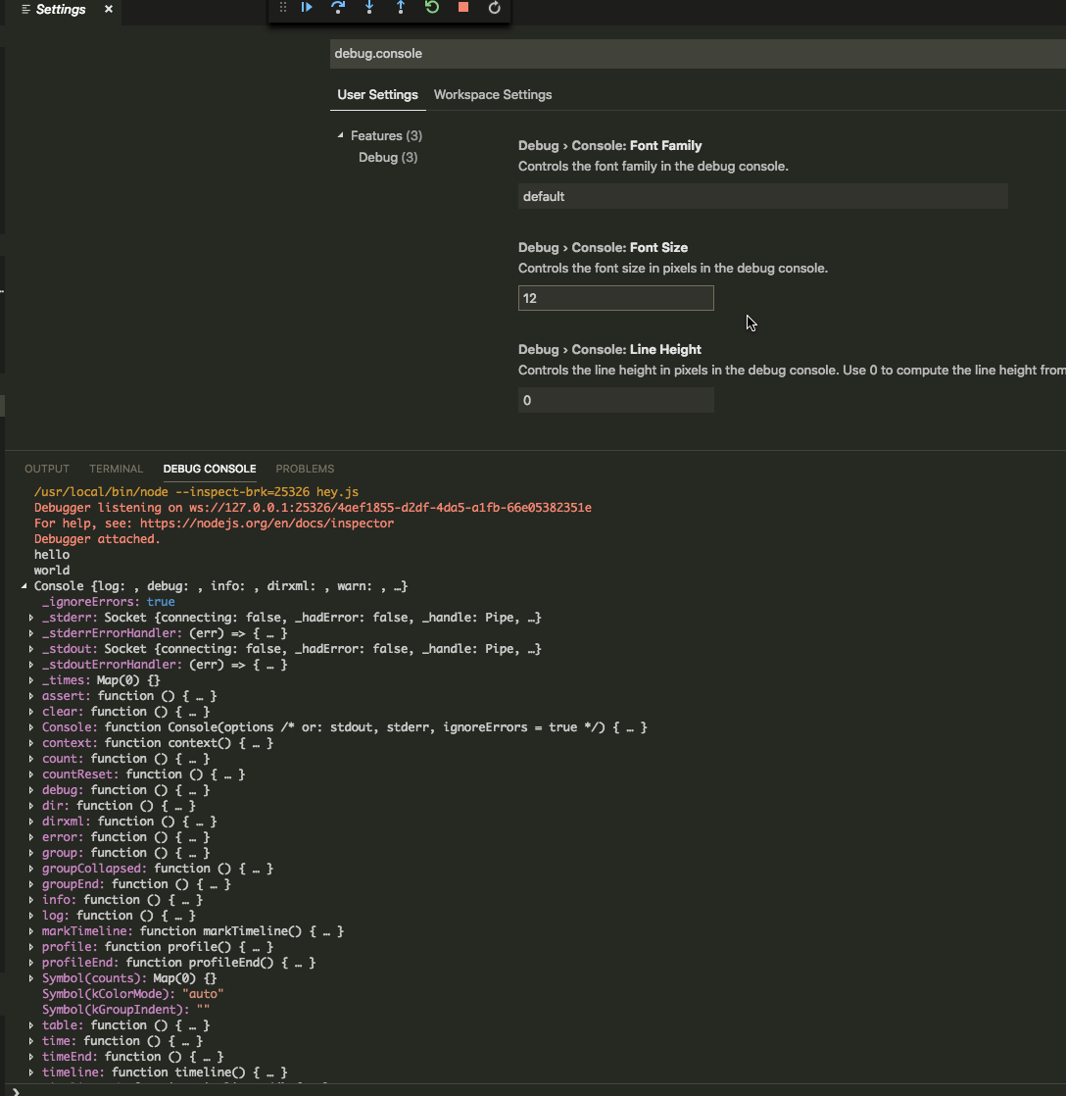Viewport: 1066px width, 1096px height.
Task: Close the Settings editor tab
Action: coord(108,9)
